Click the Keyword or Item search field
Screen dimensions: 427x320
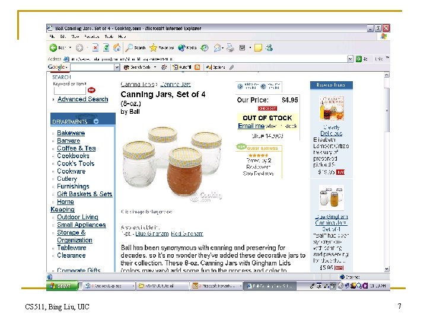click(x=70, y=90)
